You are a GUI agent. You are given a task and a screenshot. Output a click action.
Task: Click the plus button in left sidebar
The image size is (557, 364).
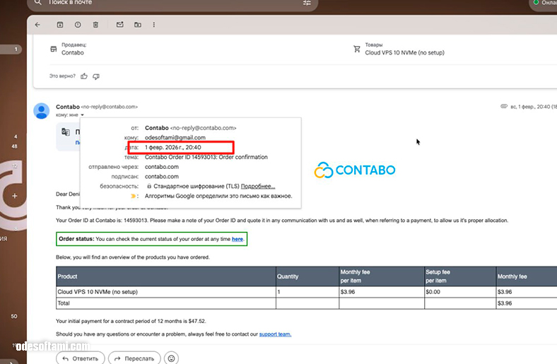point(15,196)
